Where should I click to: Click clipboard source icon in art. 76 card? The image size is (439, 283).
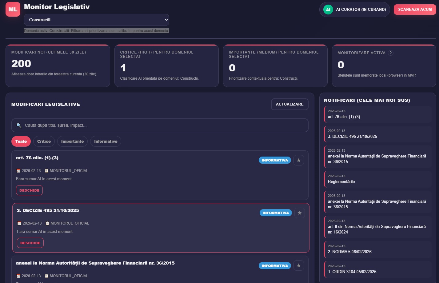(46, 171)
